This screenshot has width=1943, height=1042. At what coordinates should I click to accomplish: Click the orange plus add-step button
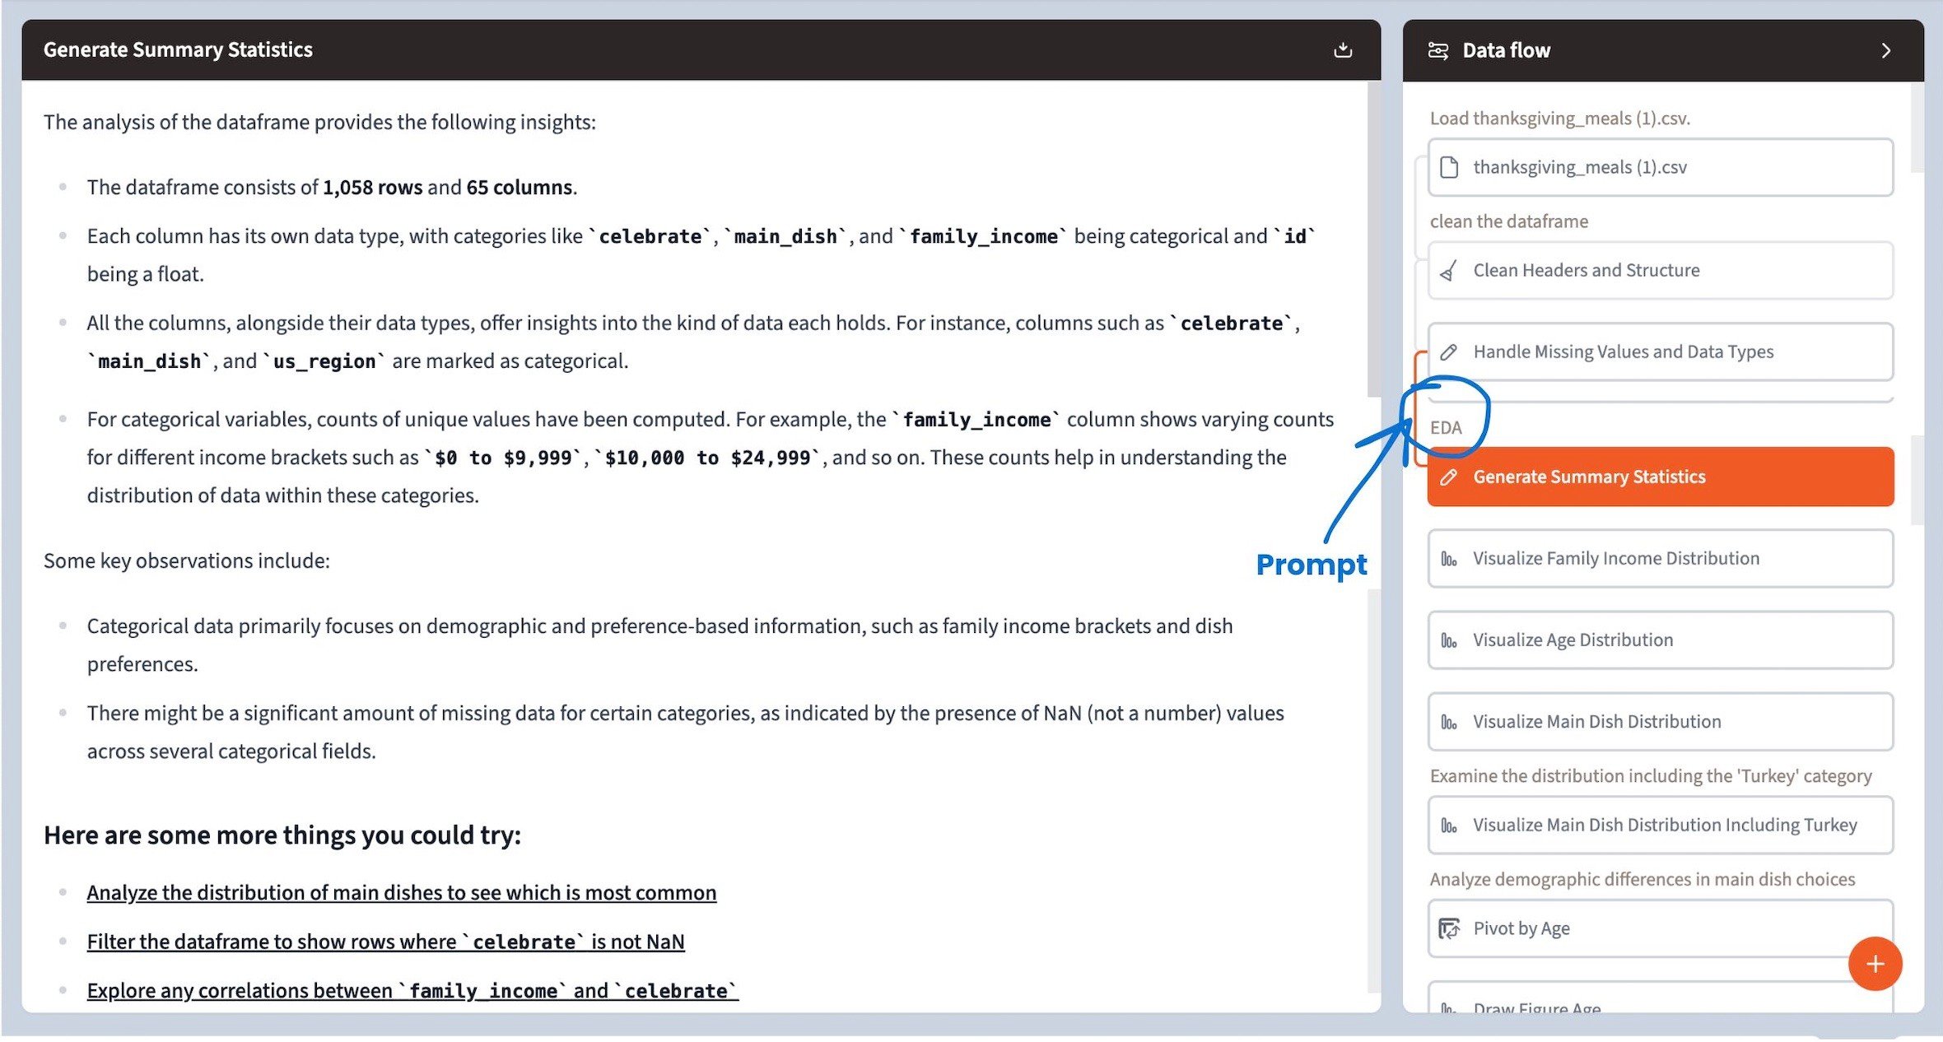tap(1875, 964)
